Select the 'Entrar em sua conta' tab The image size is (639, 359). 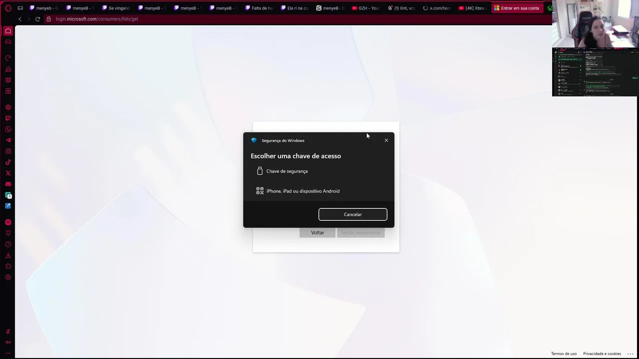coord(517,8)
